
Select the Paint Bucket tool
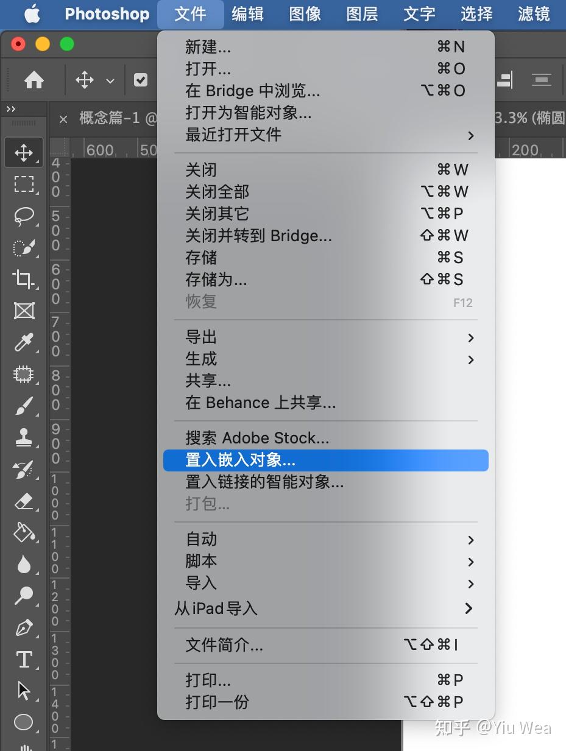tap(24, 532)
